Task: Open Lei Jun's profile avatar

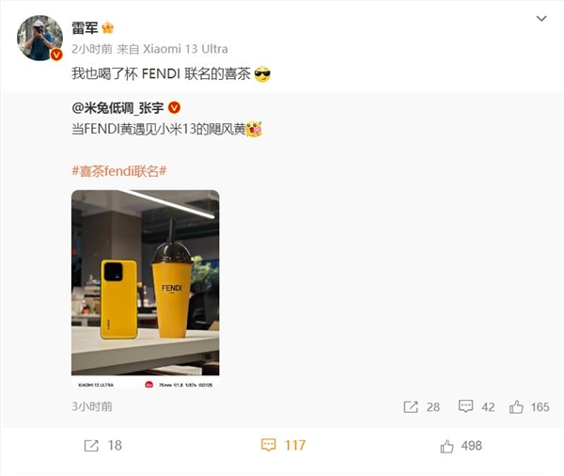Action: tap(39, 38)
